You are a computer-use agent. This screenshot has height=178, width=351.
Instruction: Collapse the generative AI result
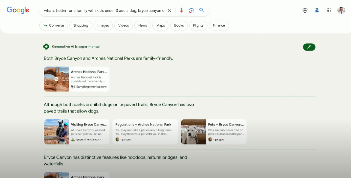click(x=309, y=47)
